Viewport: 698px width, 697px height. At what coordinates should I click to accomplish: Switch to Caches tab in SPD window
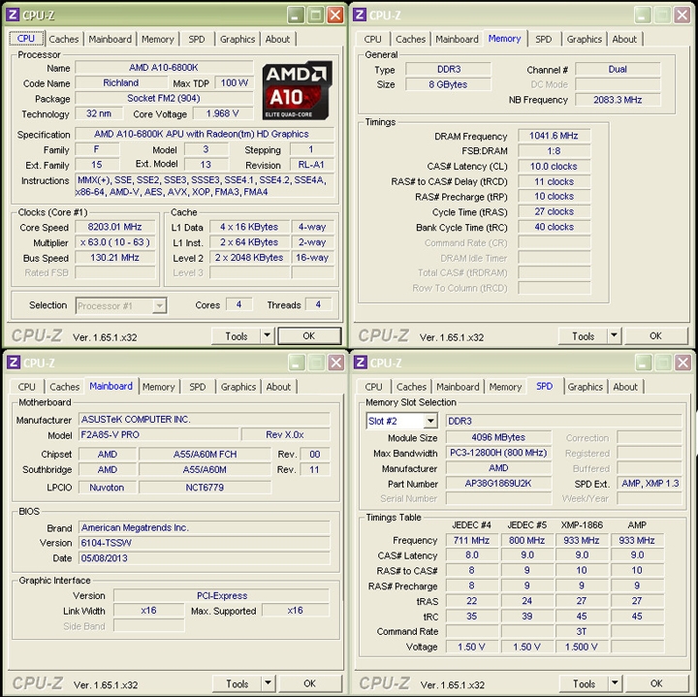411,387
